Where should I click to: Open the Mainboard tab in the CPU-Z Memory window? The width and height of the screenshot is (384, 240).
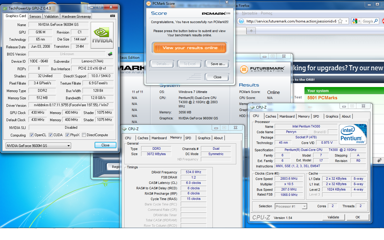(x=159, y=138)
